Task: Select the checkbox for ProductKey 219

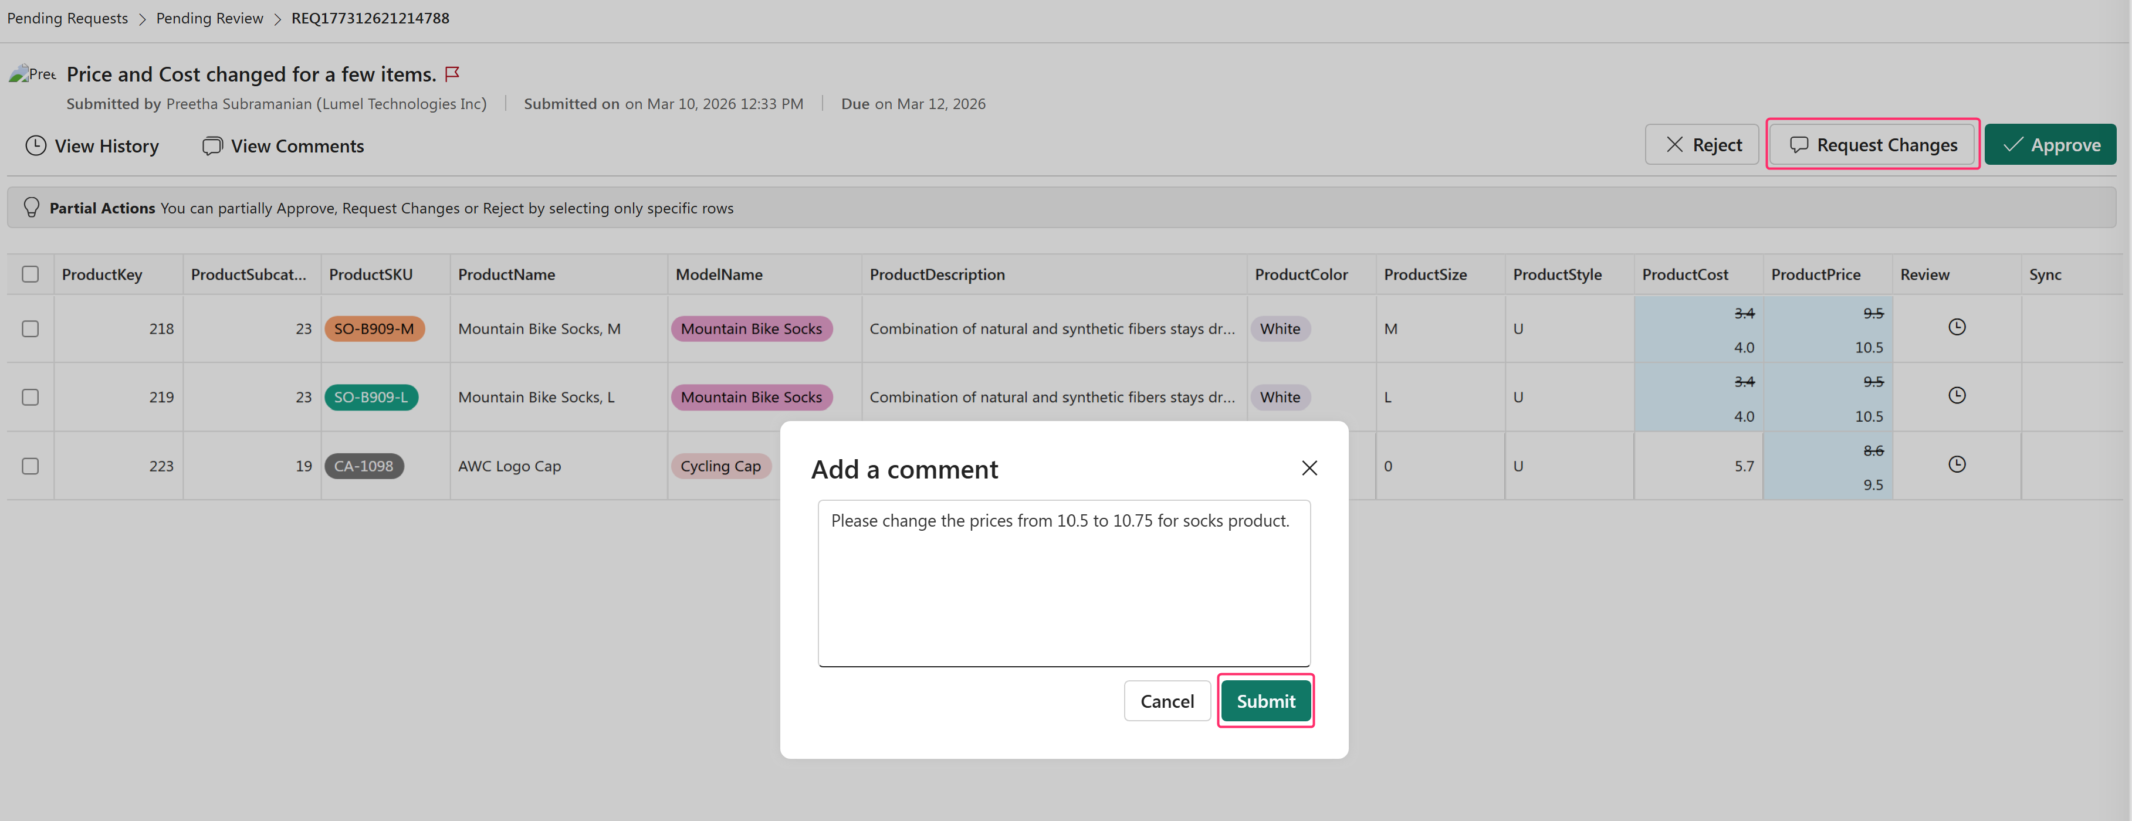Action: 31,397
